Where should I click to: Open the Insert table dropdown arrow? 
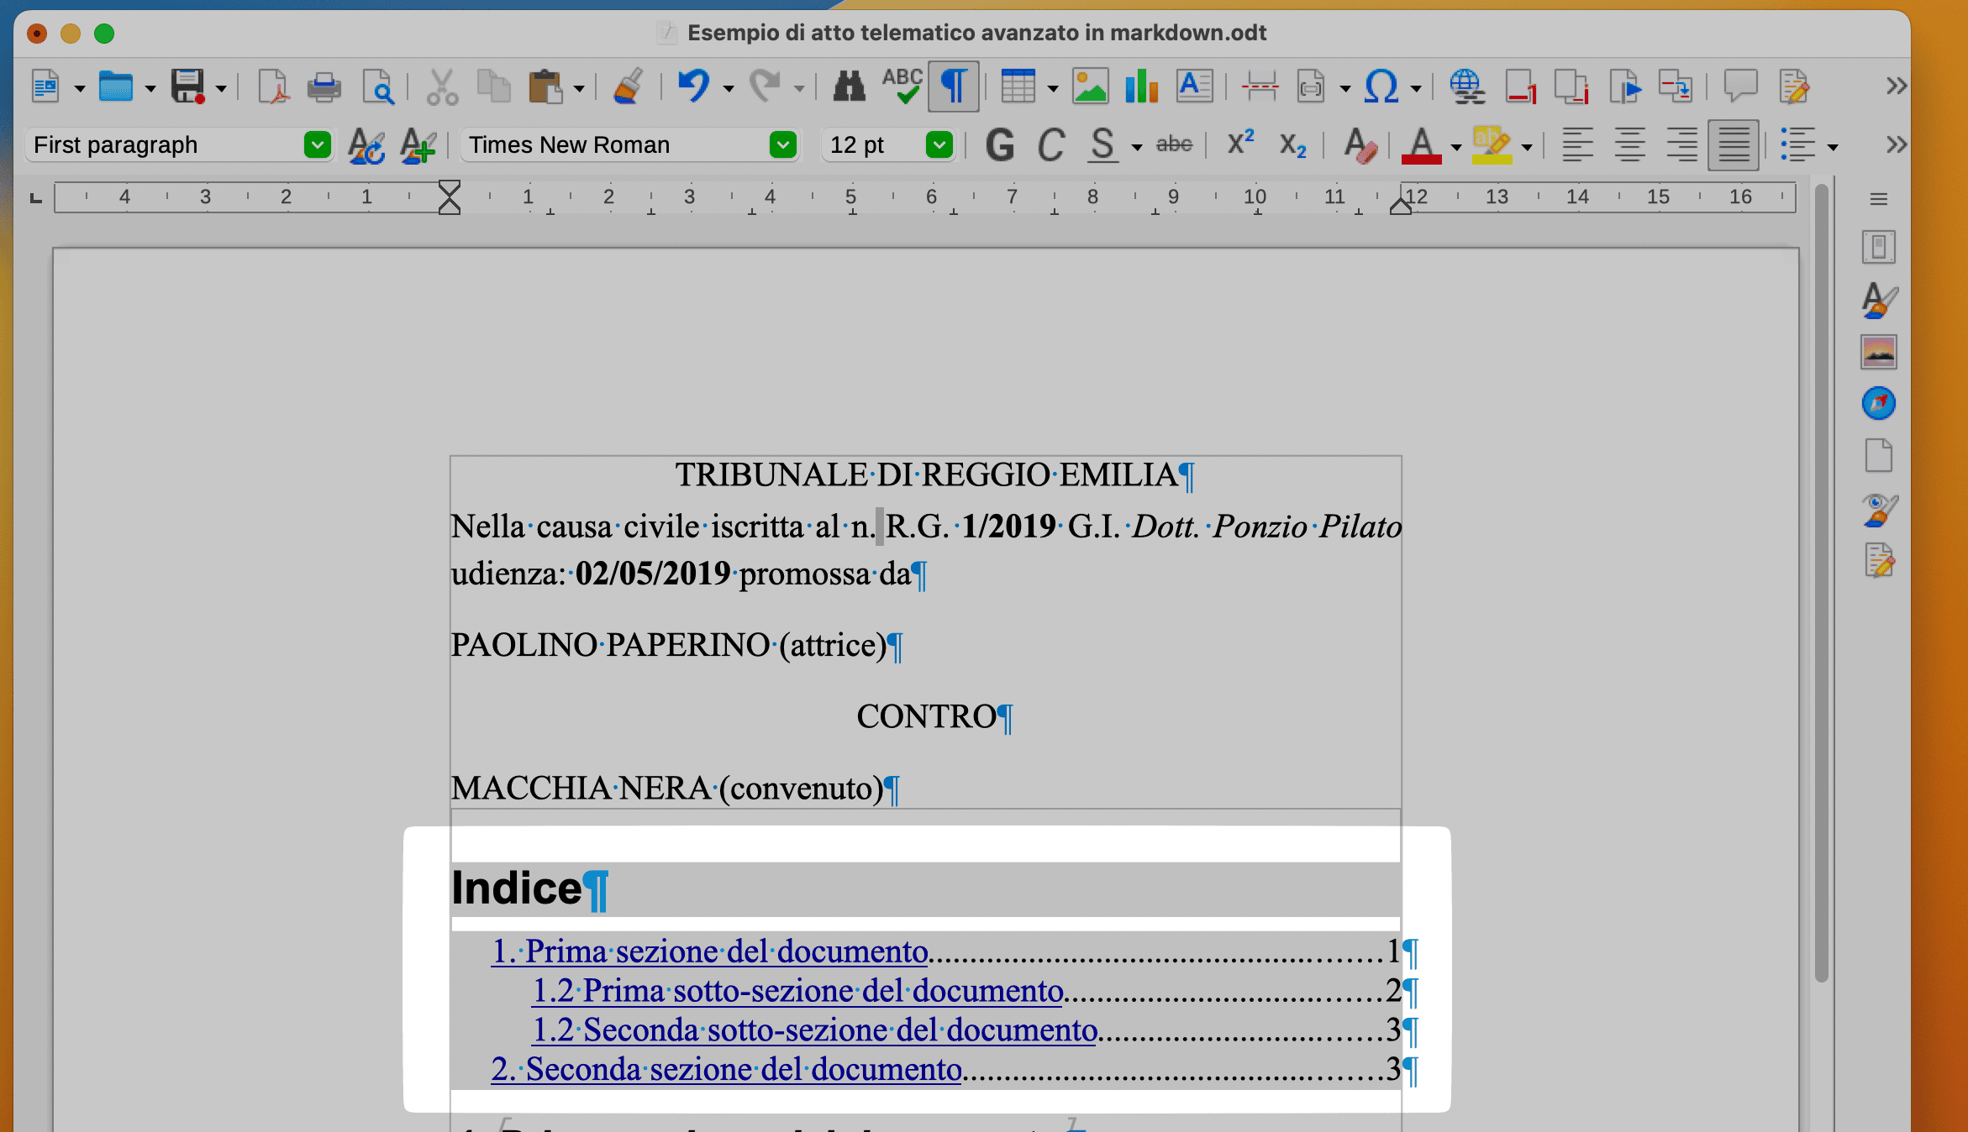(1051, 88)
